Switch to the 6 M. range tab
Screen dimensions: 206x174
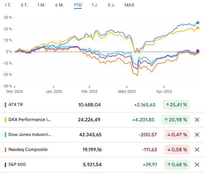59,5
